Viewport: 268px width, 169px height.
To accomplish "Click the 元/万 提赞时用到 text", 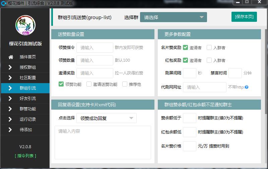I will click(213, 146).
